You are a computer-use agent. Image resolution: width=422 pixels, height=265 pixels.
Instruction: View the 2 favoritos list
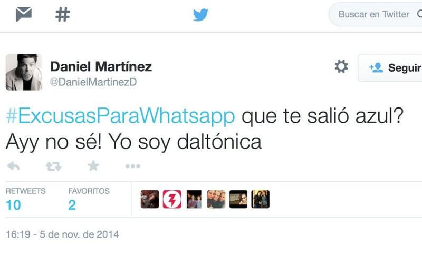click(89, 200)
